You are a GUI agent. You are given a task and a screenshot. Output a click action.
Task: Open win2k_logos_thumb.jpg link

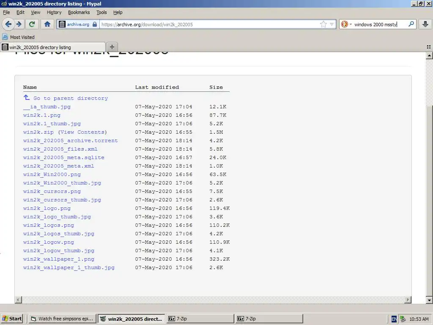[59, 234]
